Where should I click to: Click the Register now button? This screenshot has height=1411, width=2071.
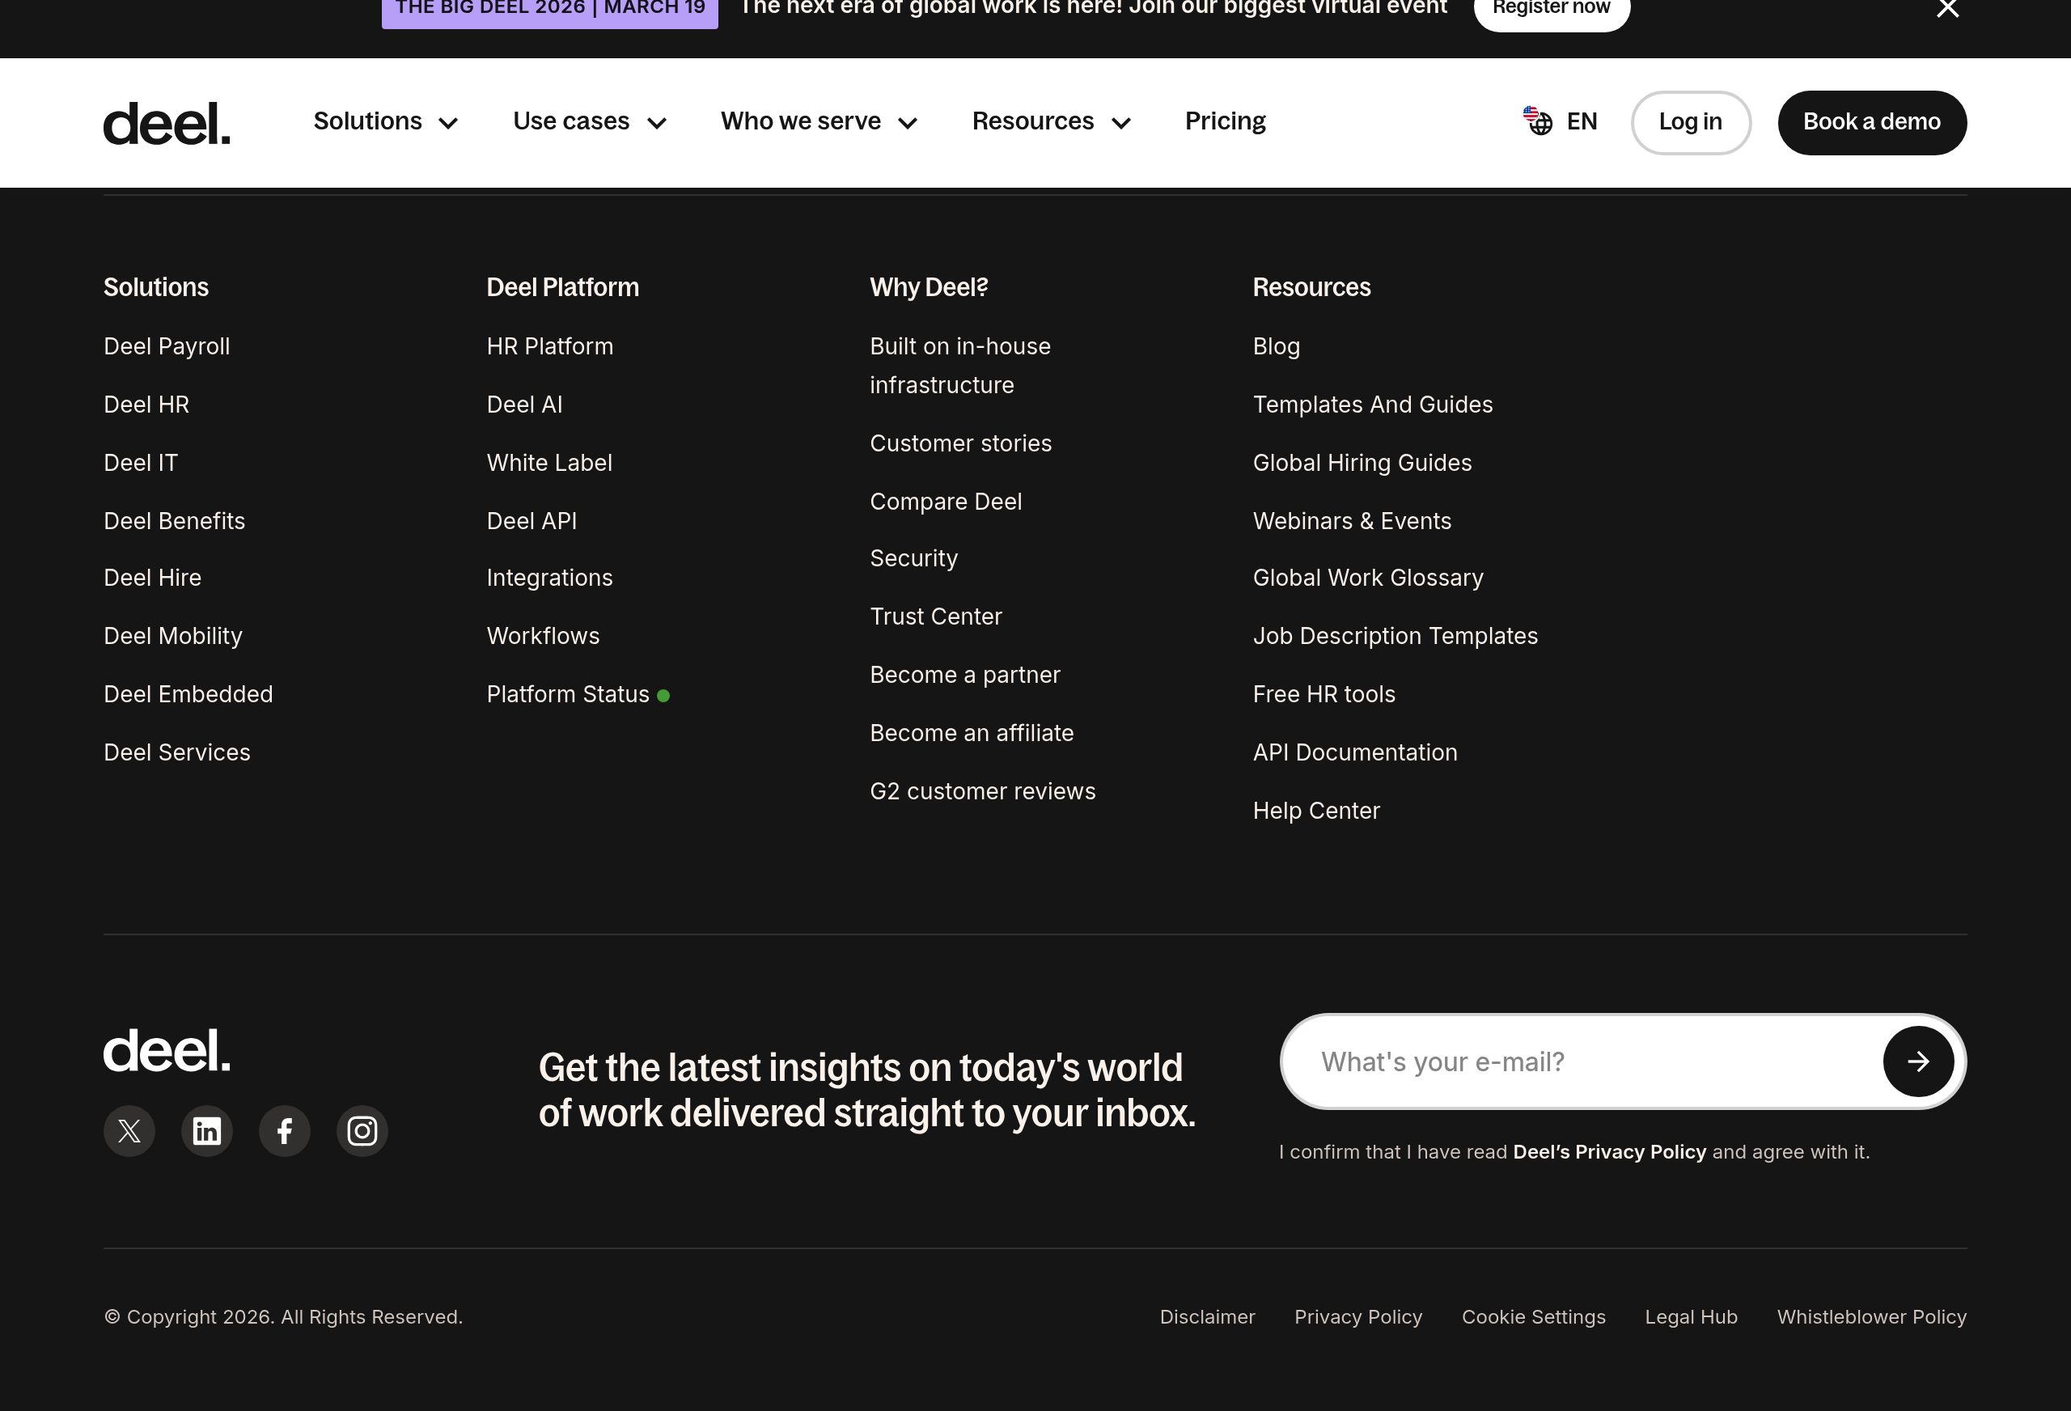click(1551, 11)
